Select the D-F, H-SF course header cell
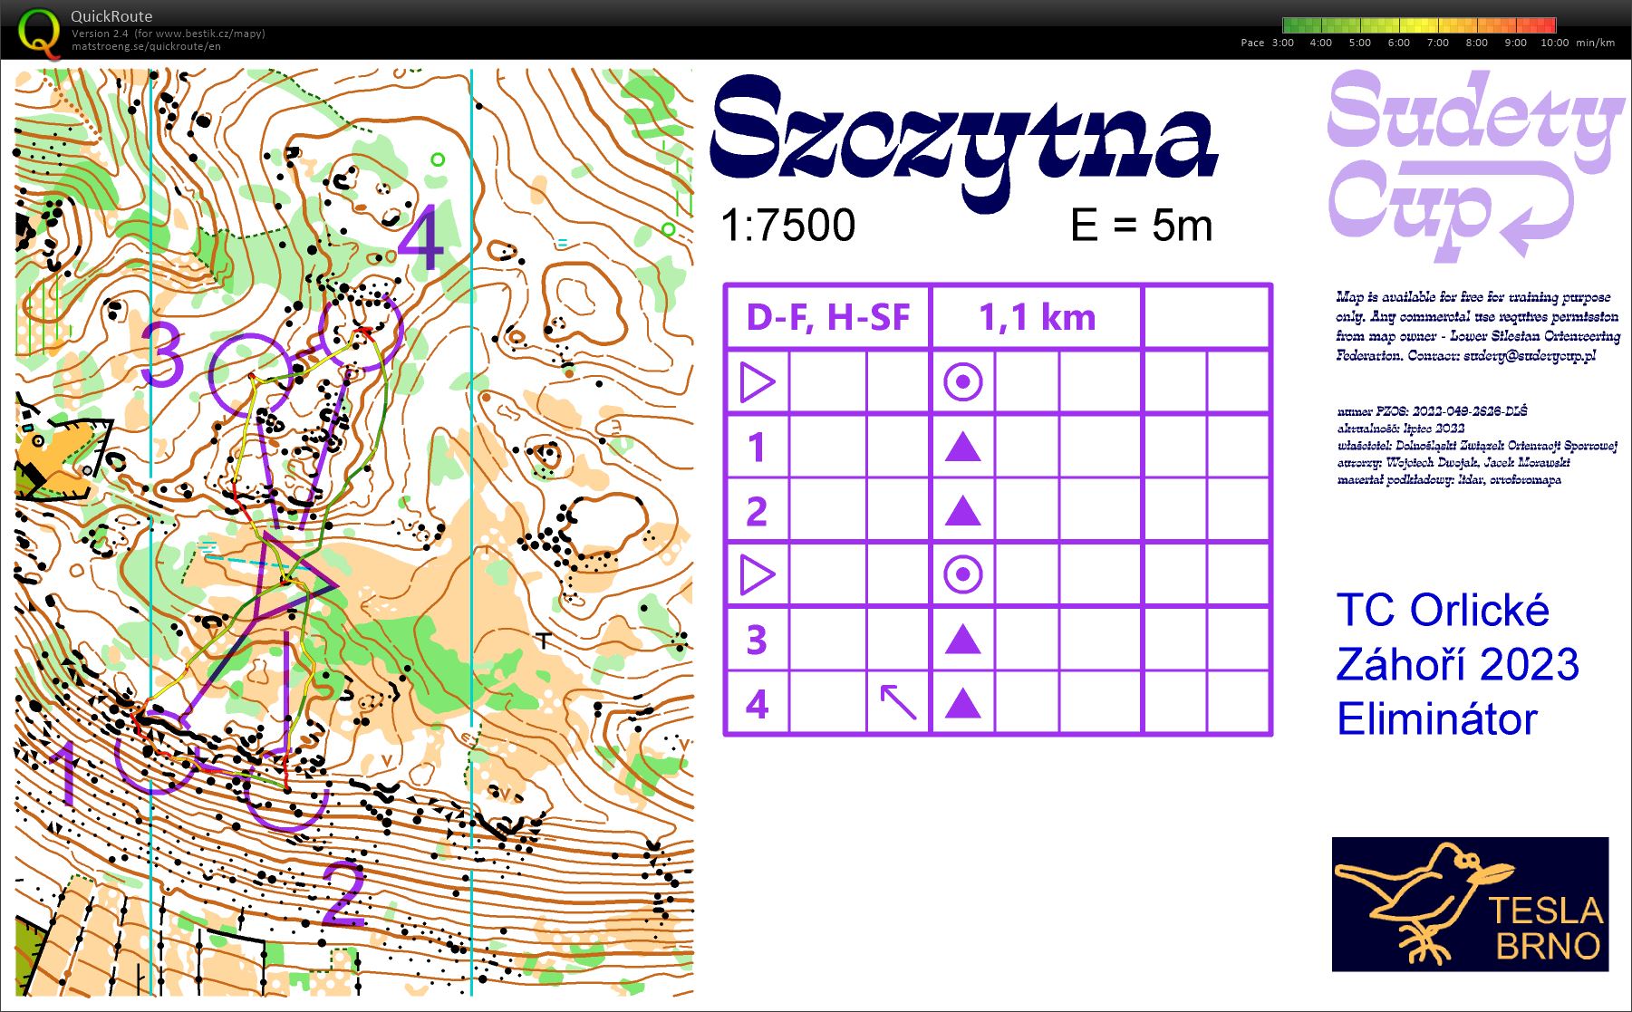The image size is (1632, 1012). pyautogui.click(x=827, y=317)
